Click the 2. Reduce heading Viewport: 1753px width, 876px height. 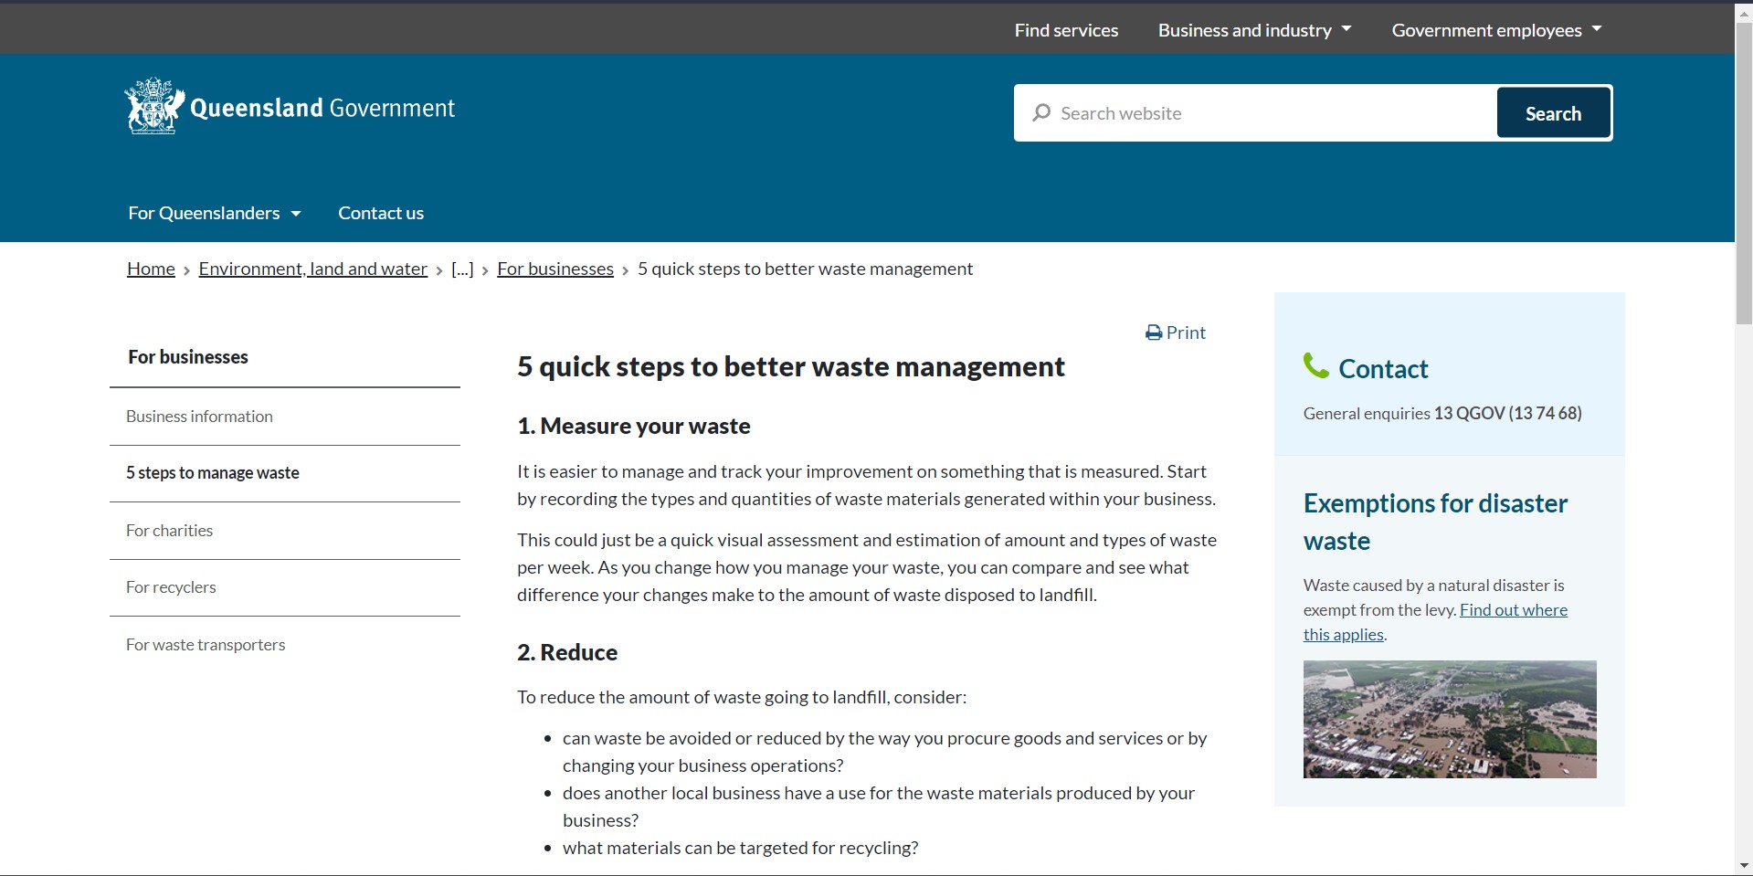[567, 652]
